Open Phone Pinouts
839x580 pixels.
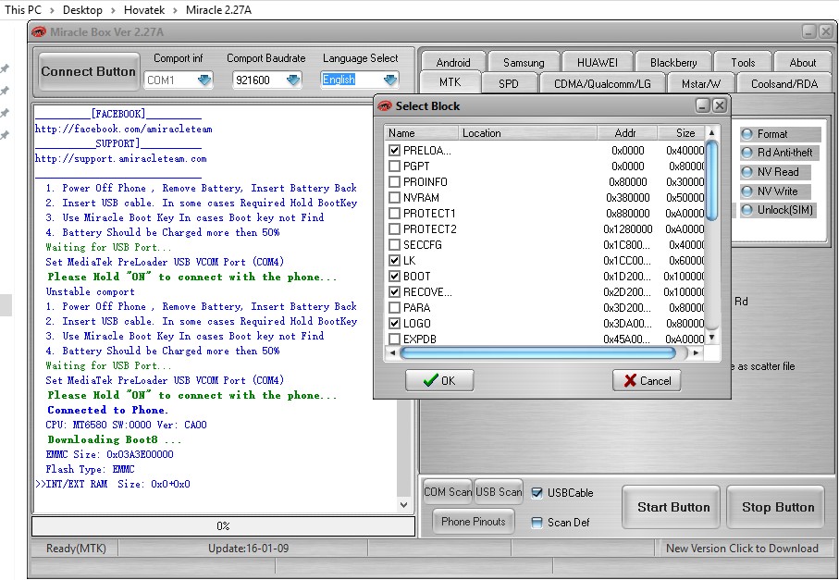pos(474,522)
